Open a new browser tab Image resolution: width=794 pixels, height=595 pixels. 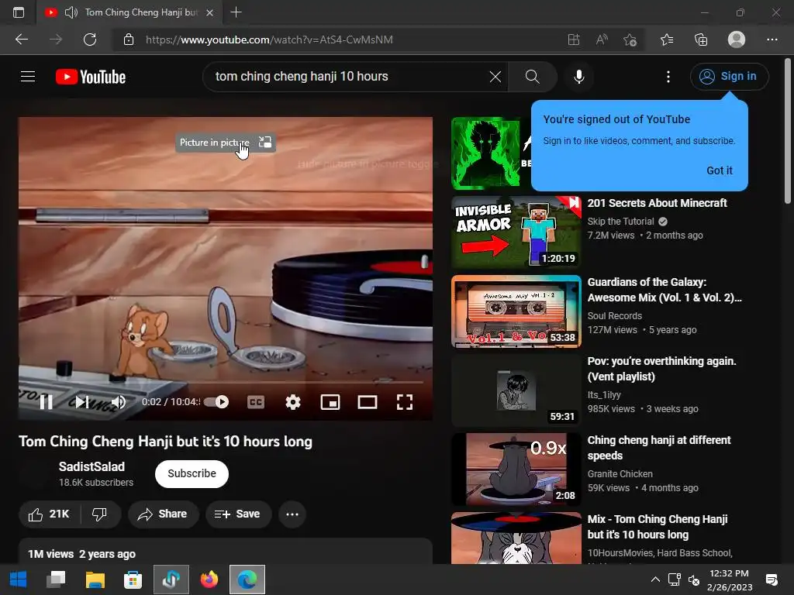(x=236, y=12)
